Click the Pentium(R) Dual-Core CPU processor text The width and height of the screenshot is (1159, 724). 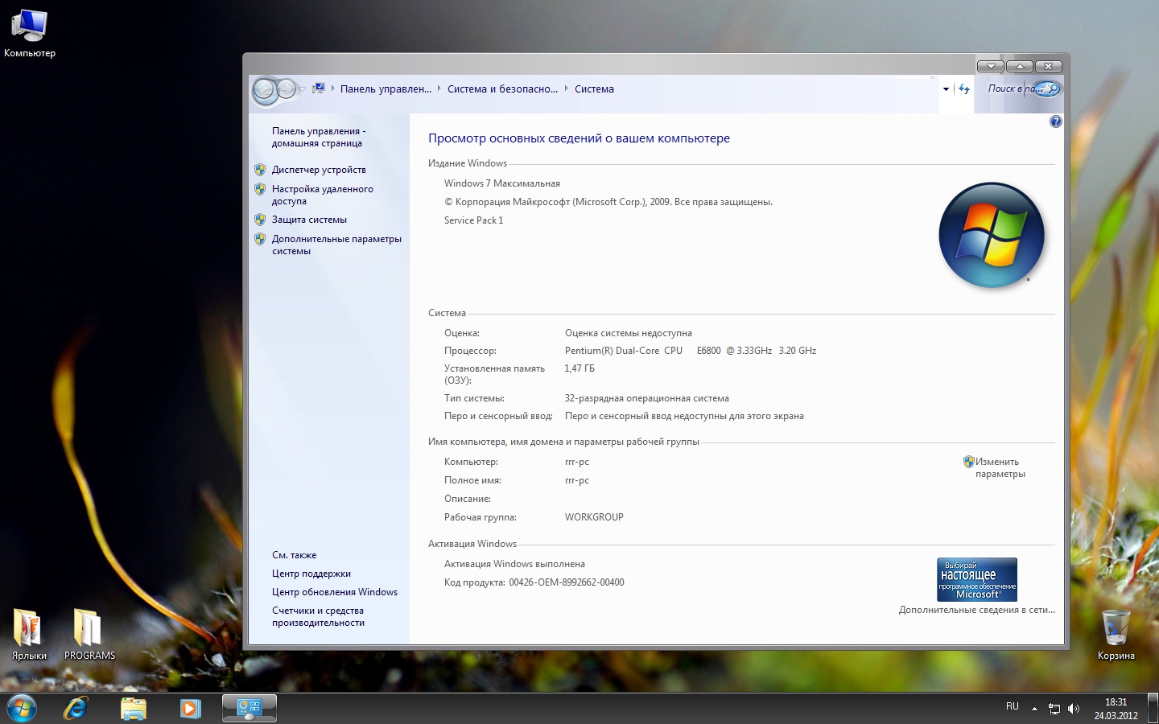click(x=691, y=351)
